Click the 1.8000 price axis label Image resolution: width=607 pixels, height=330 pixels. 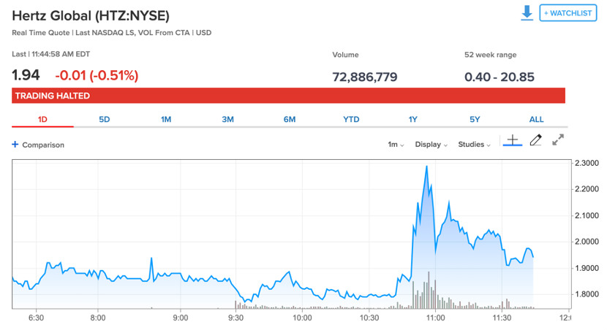[587, 294]
